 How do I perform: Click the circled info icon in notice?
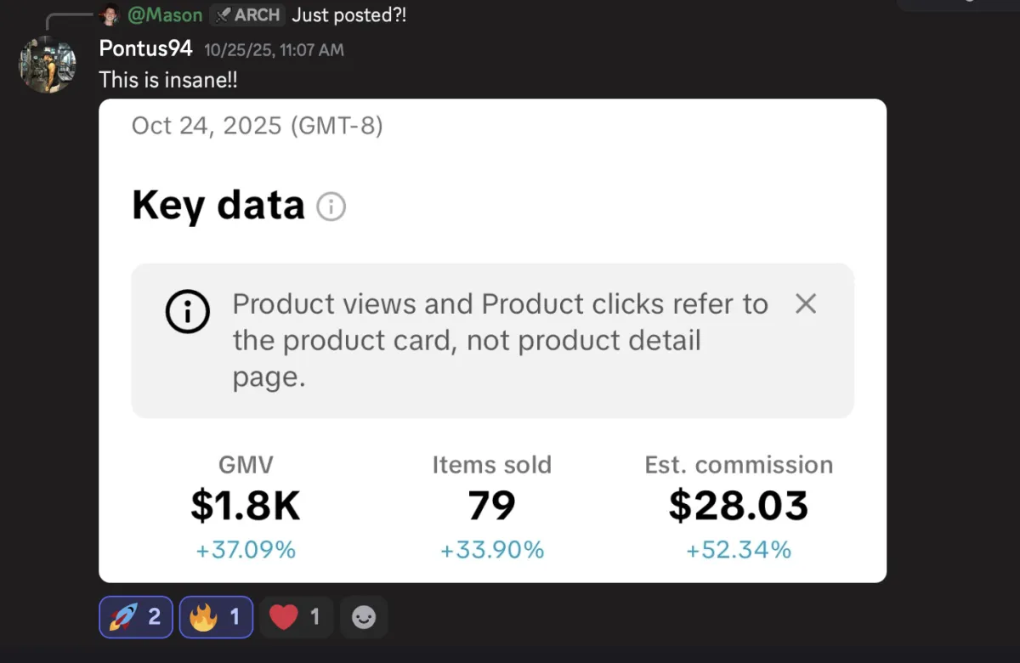[187, 313]
